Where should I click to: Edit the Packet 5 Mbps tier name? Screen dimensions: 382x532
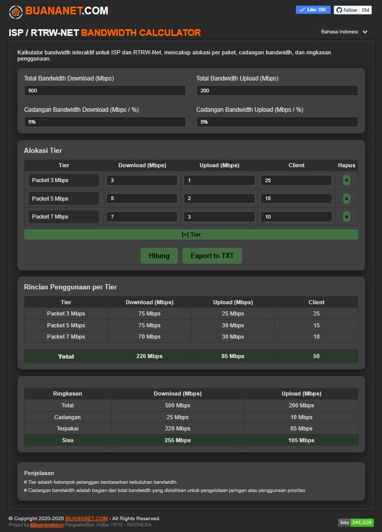[64, 199]
